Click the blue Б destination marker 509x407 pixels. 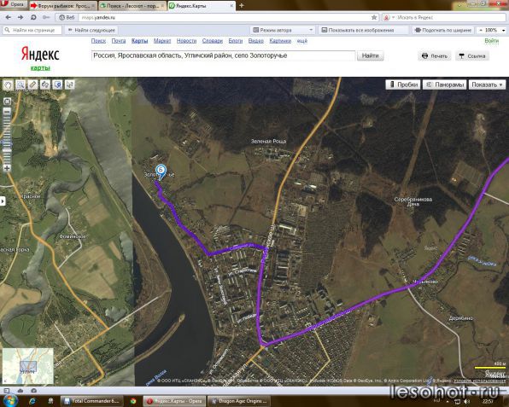click(x=161, y=171)
